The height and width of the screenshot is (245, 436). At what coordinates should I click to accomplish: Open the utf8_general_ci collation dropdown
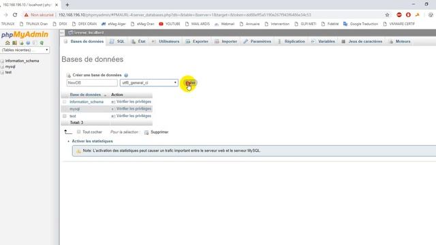[x=149, y=83]
